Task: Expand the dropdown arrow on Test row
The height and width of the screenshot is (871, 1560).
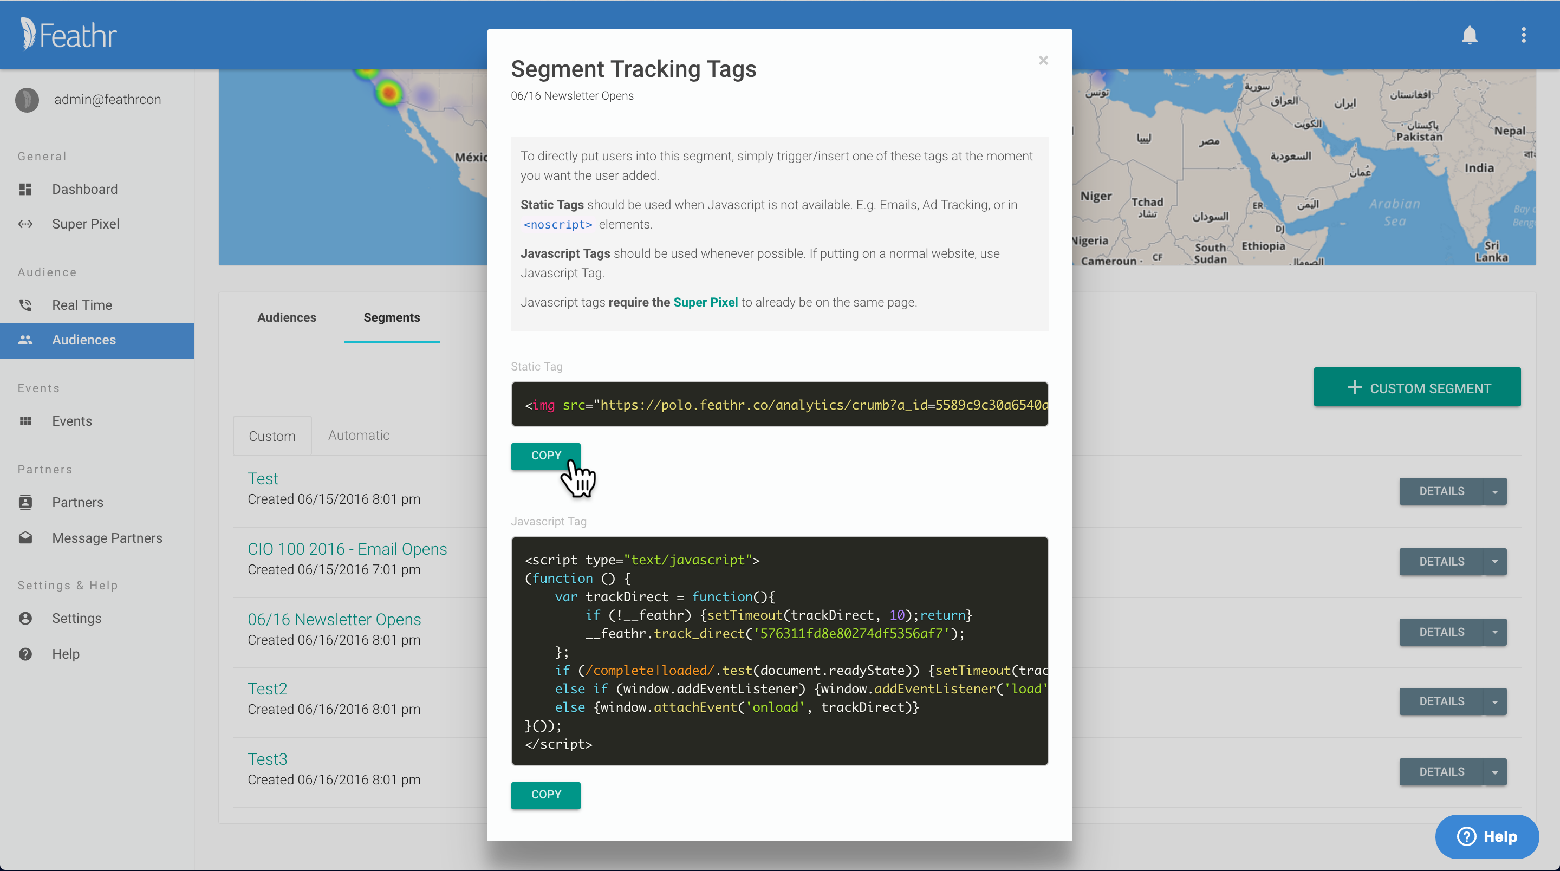Action: pyautogui.click(x=1495, y=491)
